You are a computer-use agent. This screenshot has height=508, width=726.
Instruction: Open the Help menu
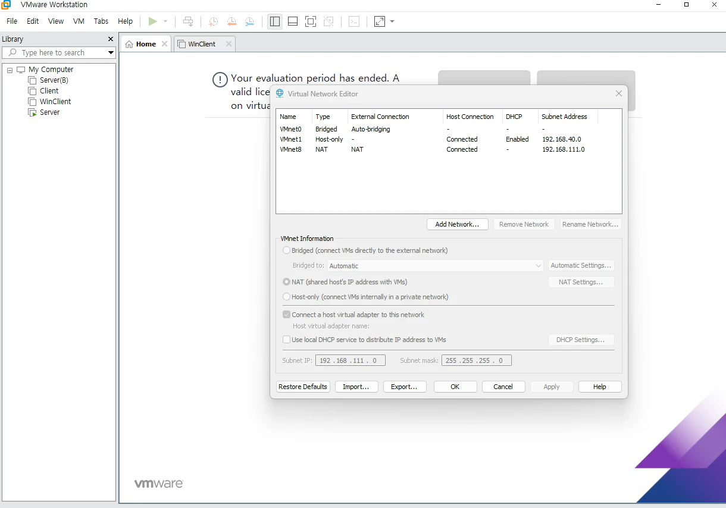coord(125,21)
